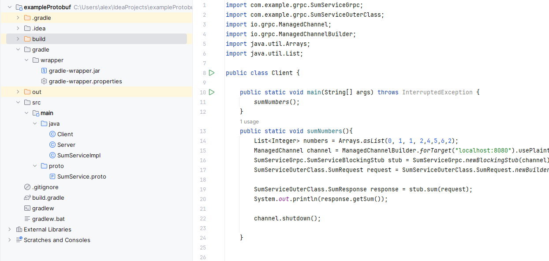
Task: Select gradlew.bat file name
Action: click(49, 219)
